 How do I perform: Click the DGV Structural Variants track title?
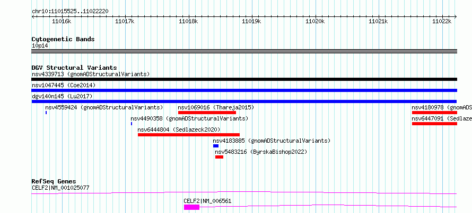74,68
